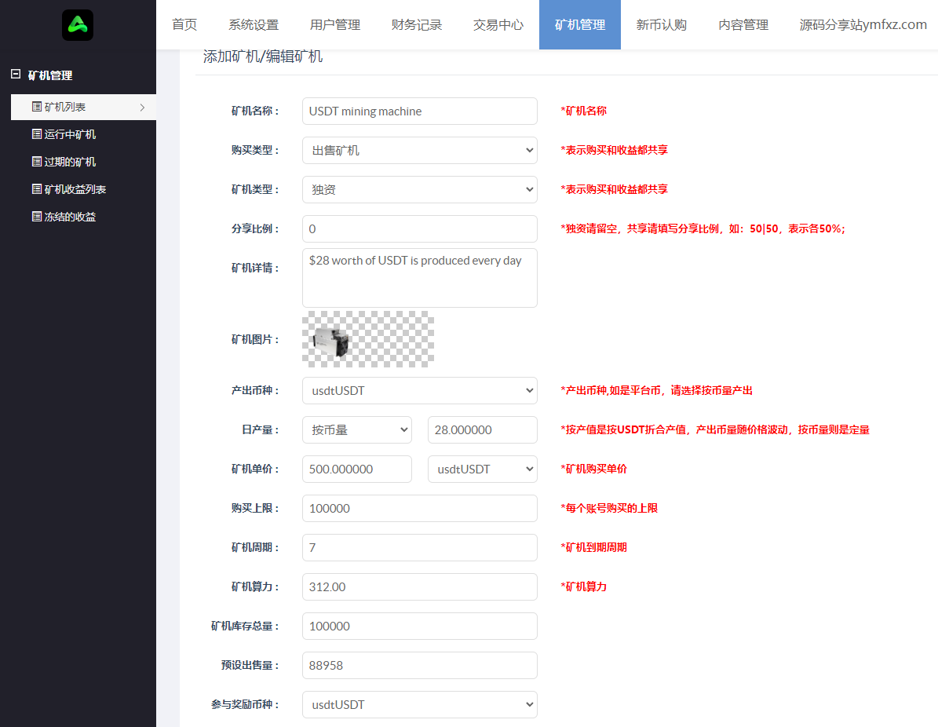Open the 按币量 daily output dropdown

point(356,429)
